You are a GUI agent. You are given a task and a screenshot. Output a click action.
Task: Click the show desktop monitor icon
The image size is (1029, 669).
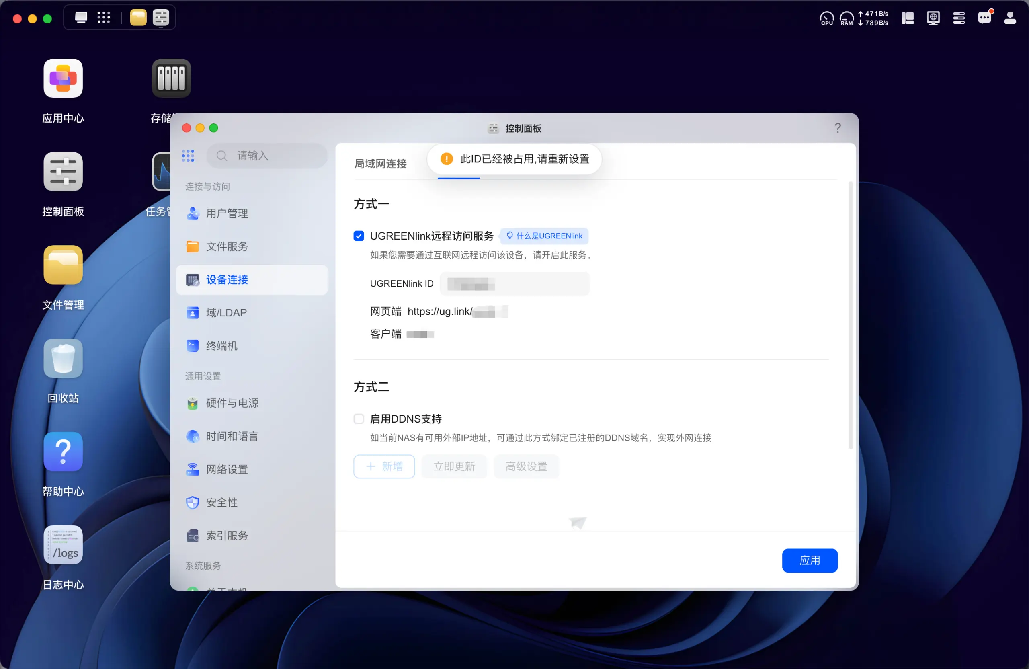pos(81,18)
